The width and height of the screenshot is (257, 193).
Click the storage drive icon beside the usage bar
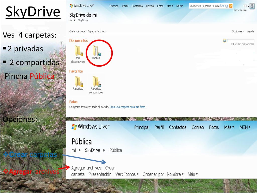point(225,40)
